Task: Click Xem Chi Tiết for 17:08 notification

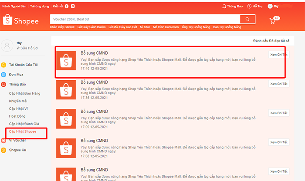Action: [279, 142]
